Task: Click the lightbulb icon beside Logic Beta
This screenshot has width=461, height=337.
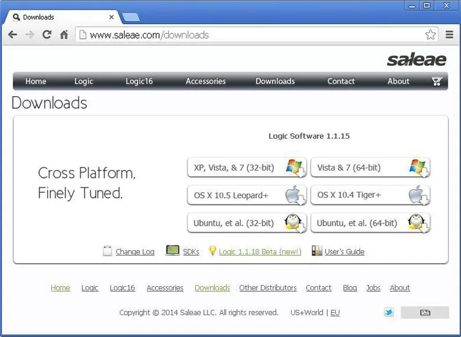Action: (212, 251)
